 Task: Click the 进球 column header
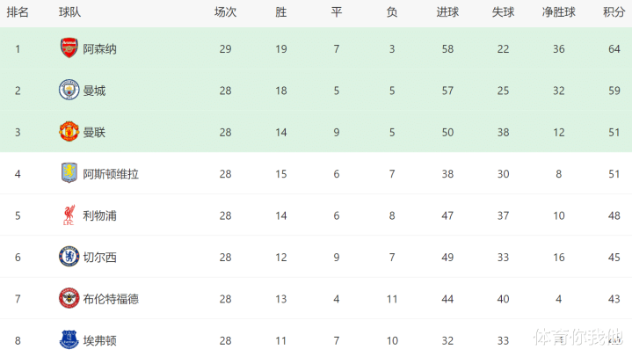447,12
